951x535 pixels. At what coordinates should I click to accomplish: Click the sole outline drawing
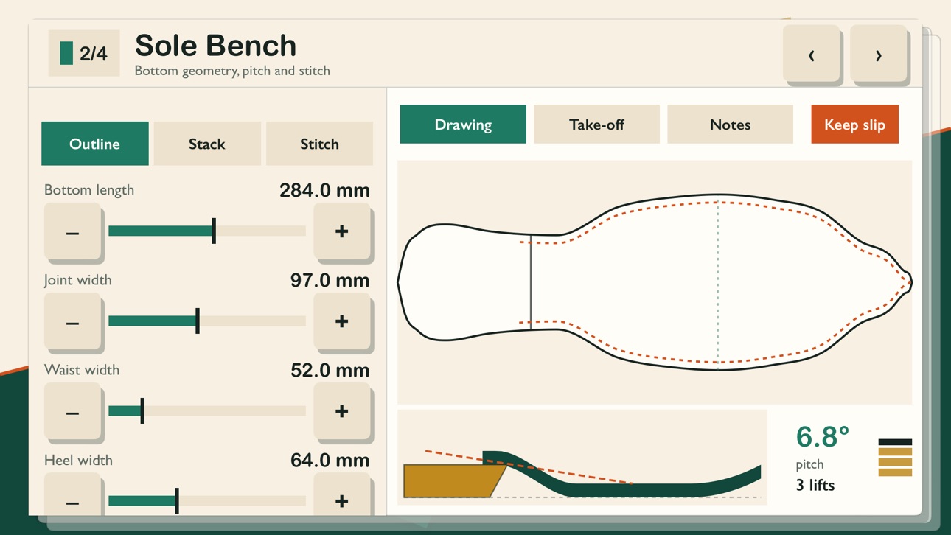pos(655,282)
